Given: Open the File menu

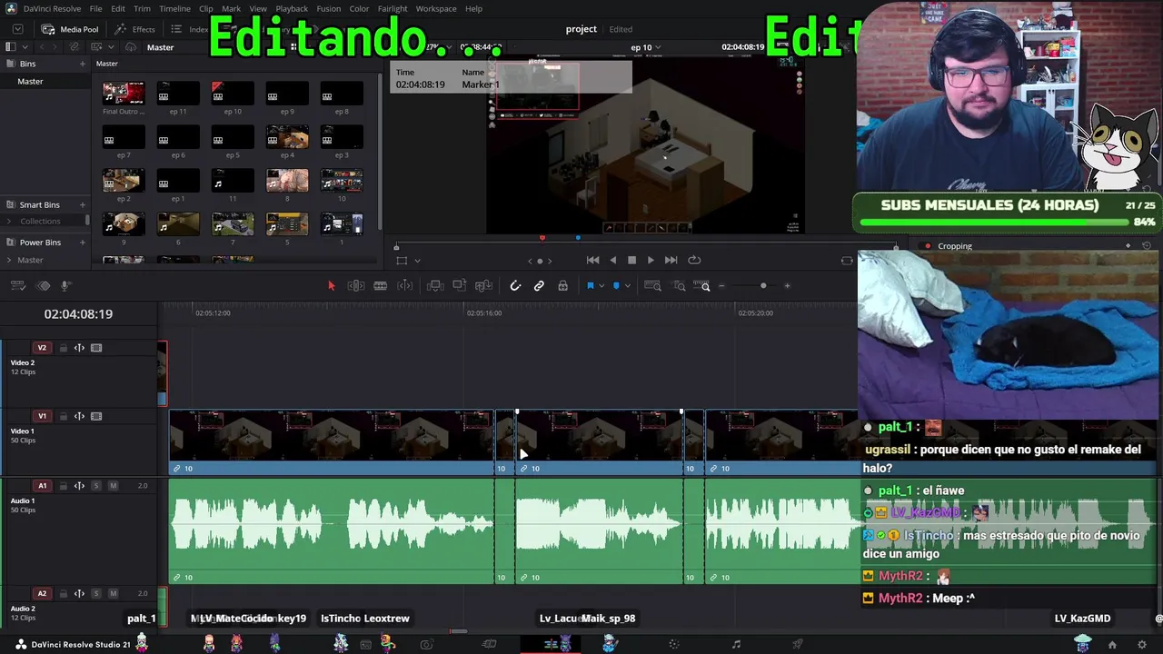Looking at the screenshot, I should coord(95,9).
